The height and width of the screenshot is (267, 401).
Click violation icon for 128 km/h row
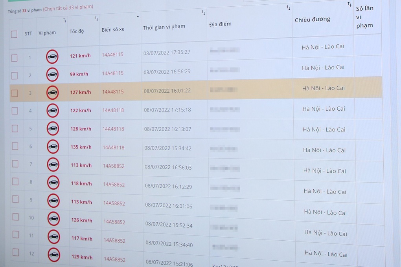point(53,128)
